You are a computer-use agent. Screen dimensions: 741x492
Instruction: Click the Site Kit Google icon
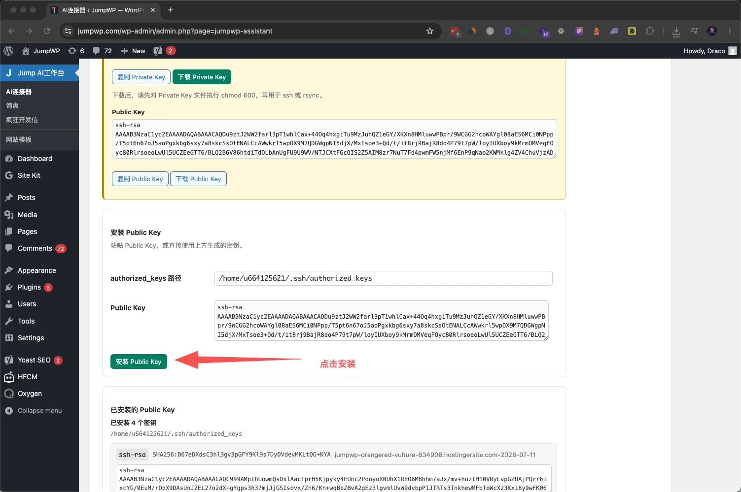coord(9,175)
